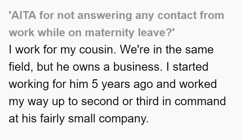The height and width of the screenshot is (140, 242).
Task: Click the sentence 'I work for my cousin.'
Action: [62, 50]
